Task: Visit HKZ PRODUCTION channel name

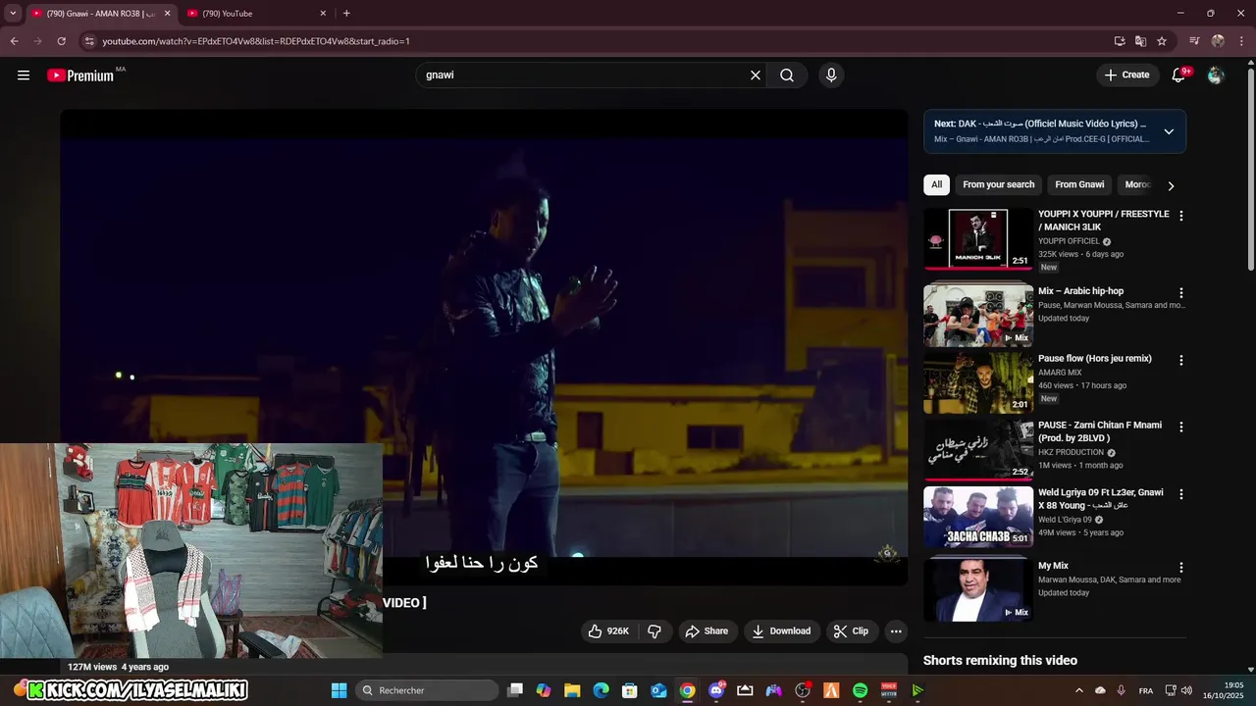Action: 1071,453
